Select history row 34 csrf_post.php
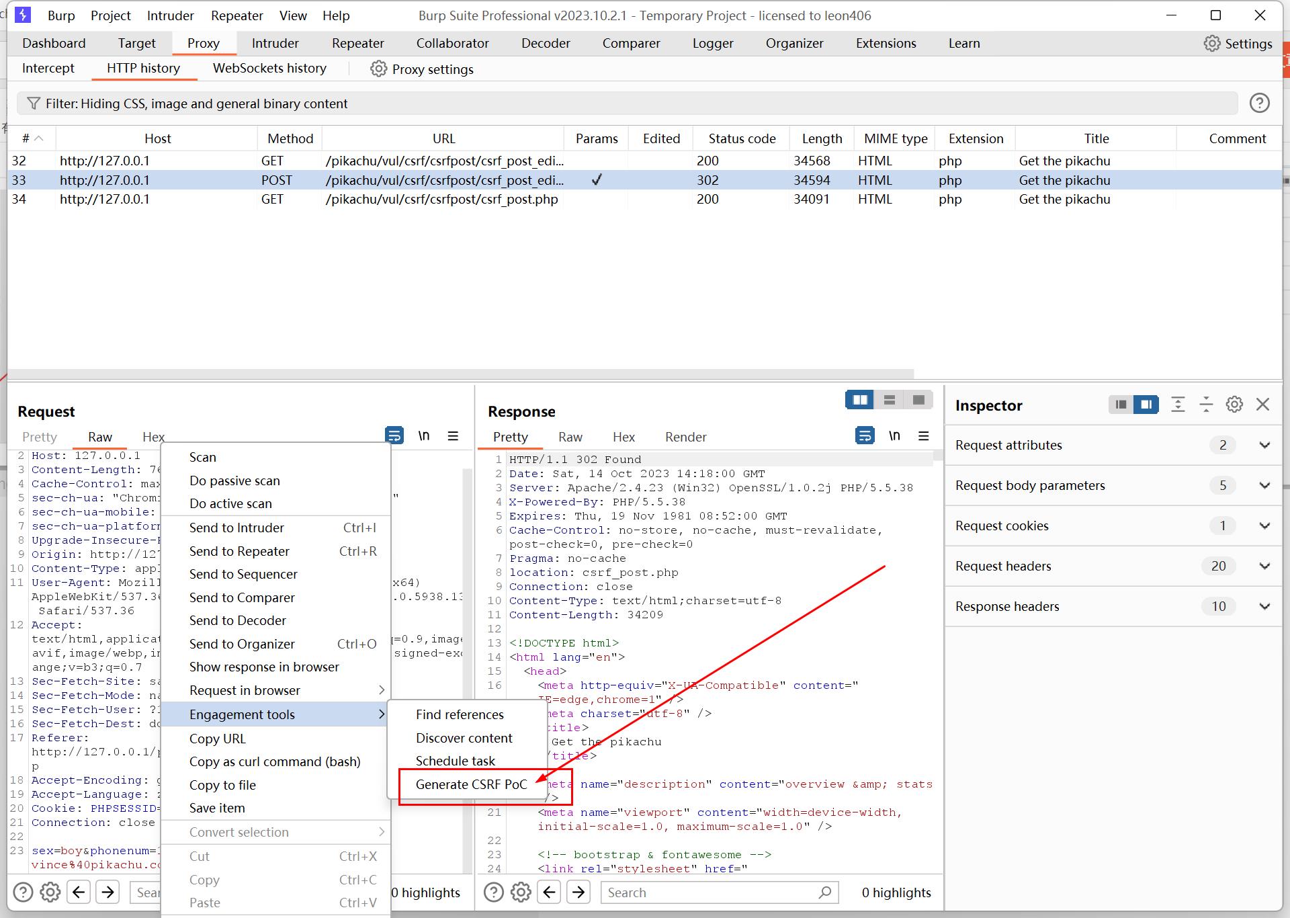This screenshot has height=918, width=1290. point(645,199)
